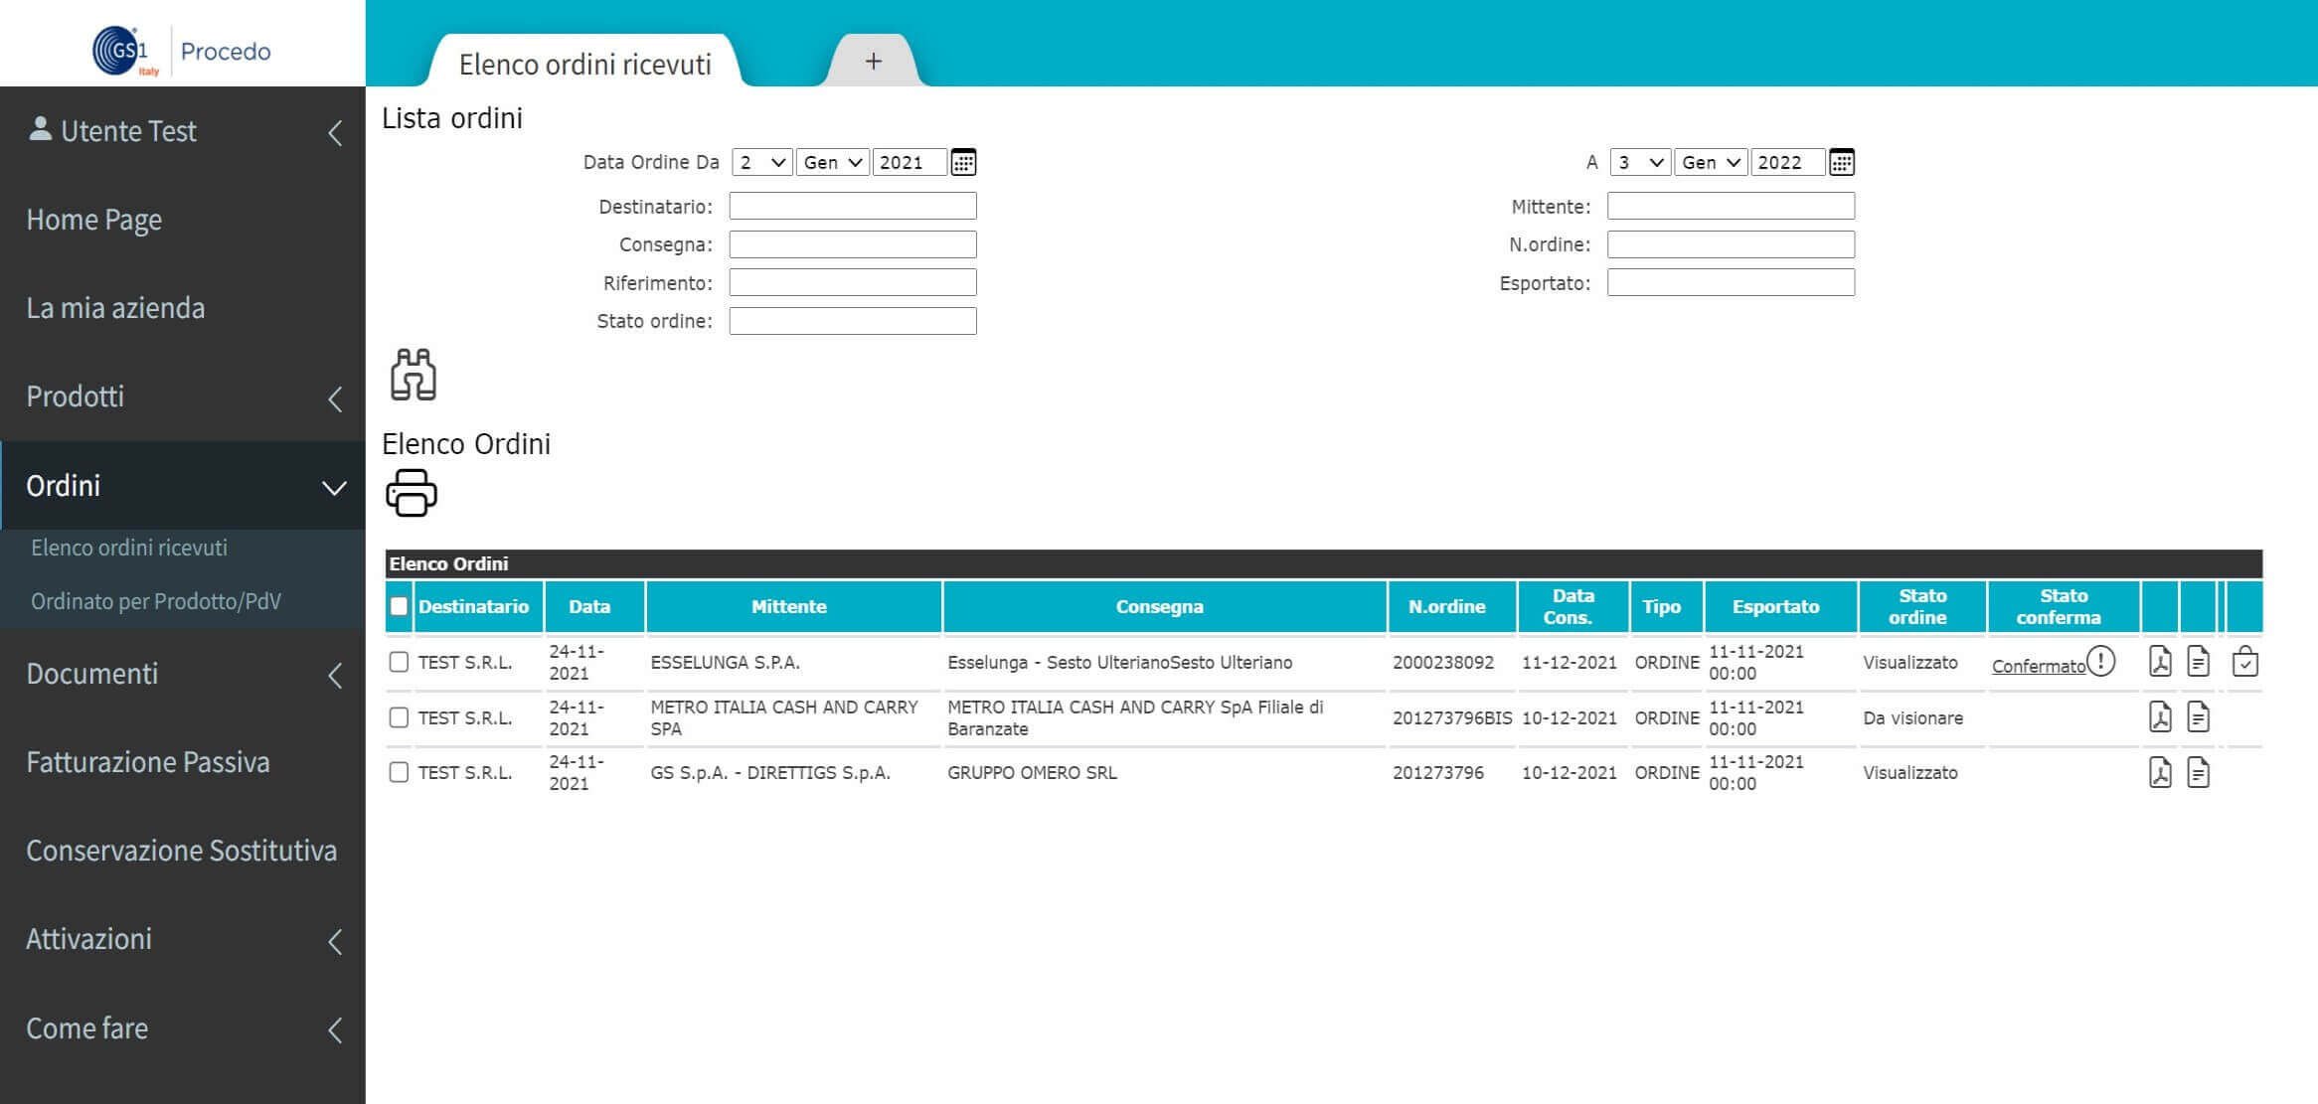Switch to Elenco ordini ricevuti tab
2318x1104 pixels.
pos(584,64)
